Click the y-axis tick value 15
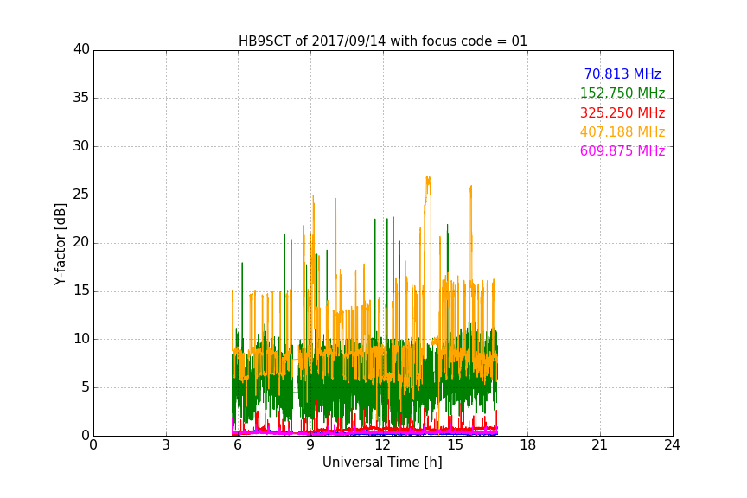The height and width of the screenshot is (498, 747). (x=81, y=290)
